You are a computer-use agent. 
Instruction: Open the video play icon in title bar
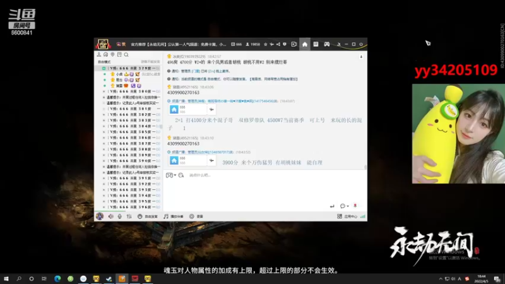coord(294,44)
